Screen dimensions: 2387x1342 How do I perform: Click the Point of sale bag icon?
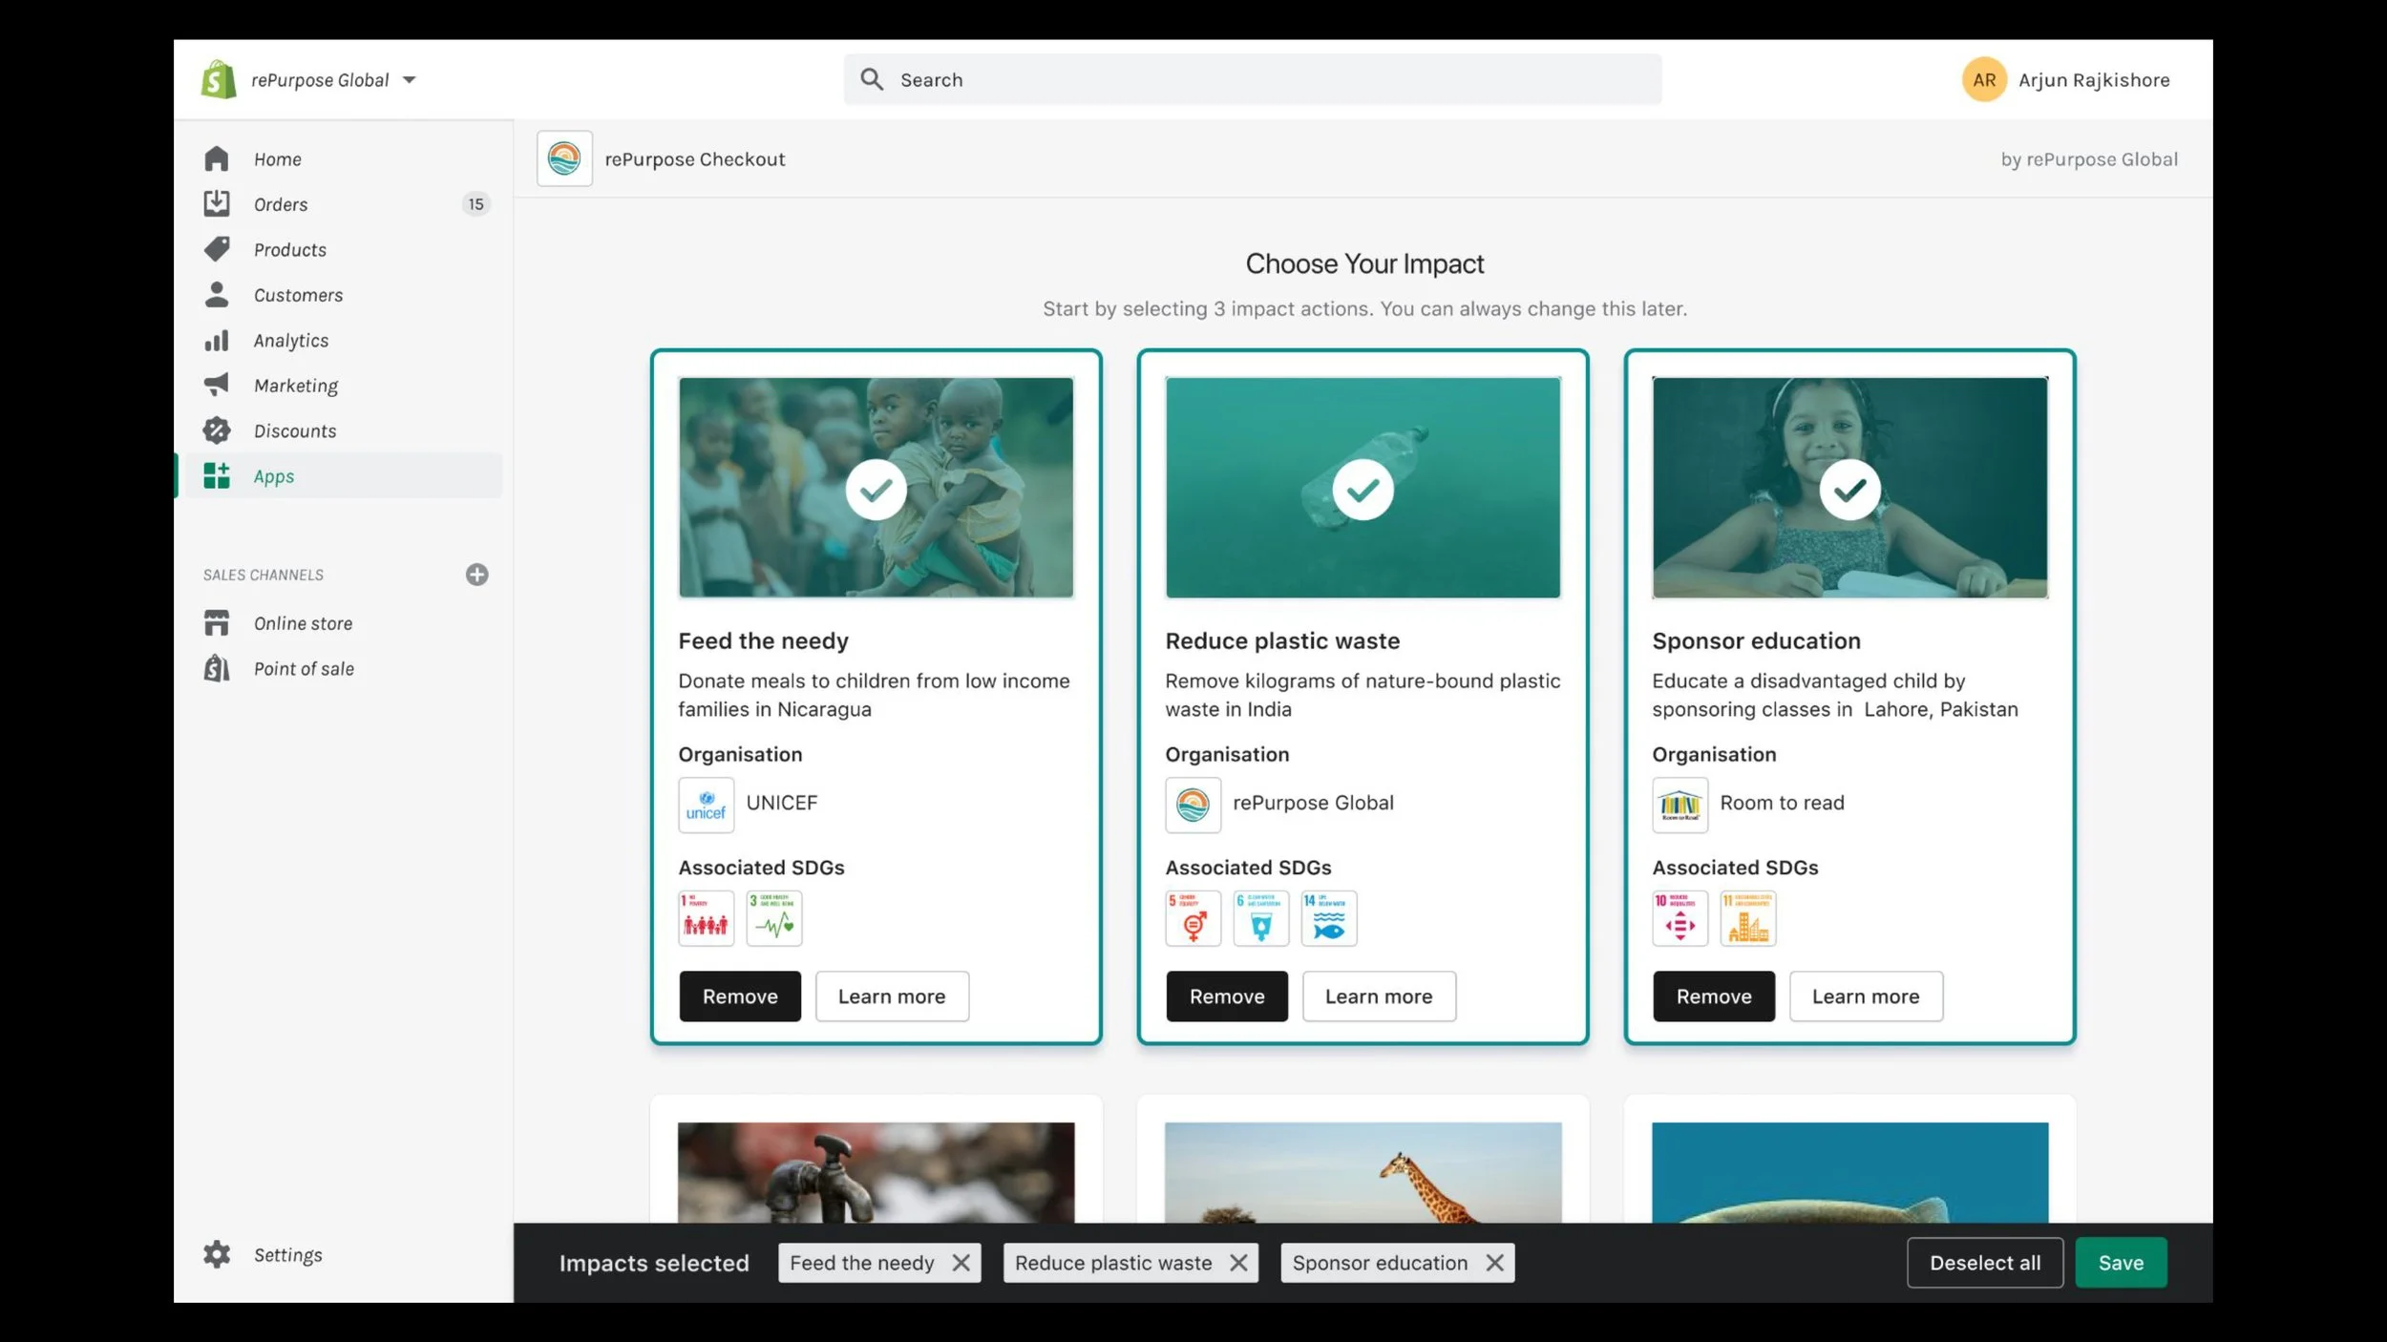tap(217, 668)
